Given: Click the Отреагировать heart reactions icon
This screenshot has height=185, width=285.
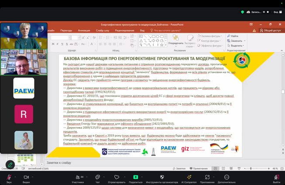Looking at the screenshot, I should pyautogui.click(x=117, y=177).
